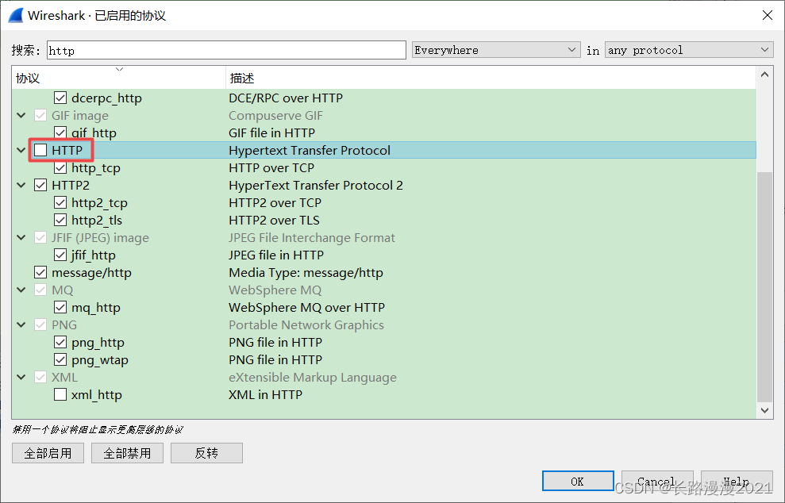Click the scrollbar down arrow

pos(764,410)
